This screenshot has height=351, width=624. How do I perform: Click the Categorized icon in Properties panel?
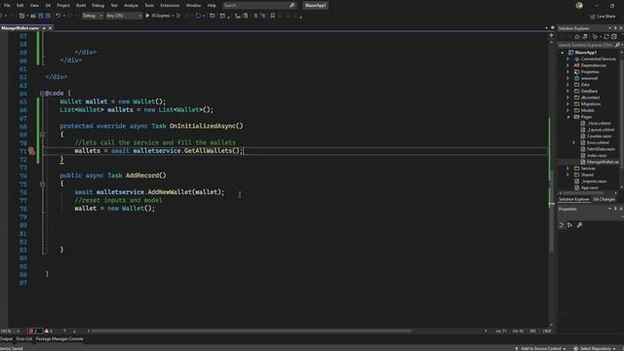(x=562, y=225)
